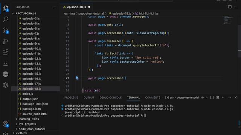
Task: Open episode-17.js in the explorer
Action: pyautogui.click(x=32, y=84)
